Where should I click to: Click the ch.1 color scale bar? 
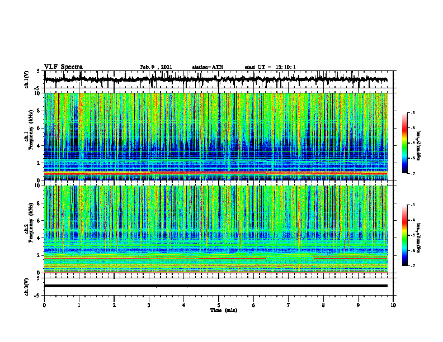click(405, 143)
